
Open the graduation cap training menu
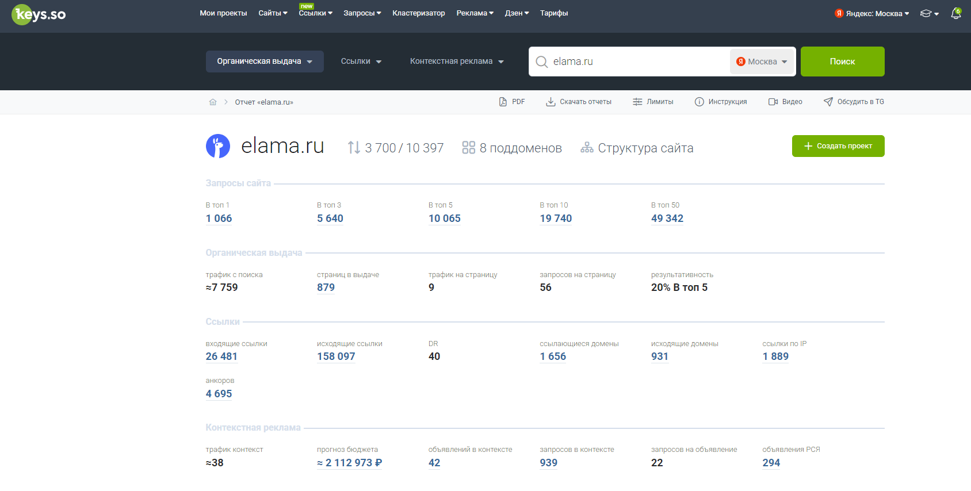(930, 13)
